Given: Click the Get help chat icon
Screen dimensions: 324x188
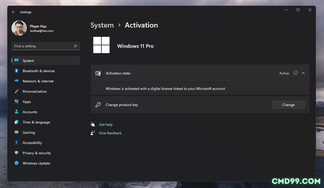Looking at the screenshot, I should 93,124.
